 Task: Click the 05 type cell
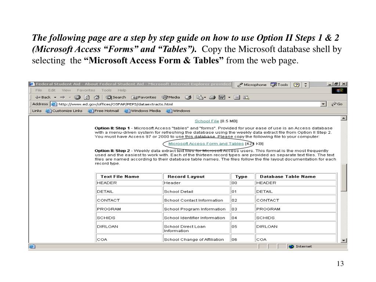pos(242,228)
